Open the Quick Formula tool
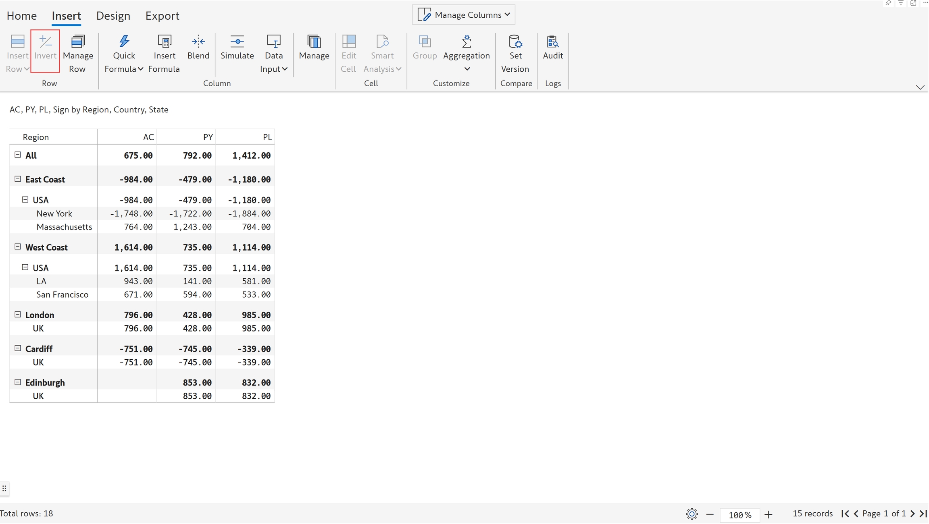Image resolution: width=929 pixels, height=524 pixels. tap(124, 42)
